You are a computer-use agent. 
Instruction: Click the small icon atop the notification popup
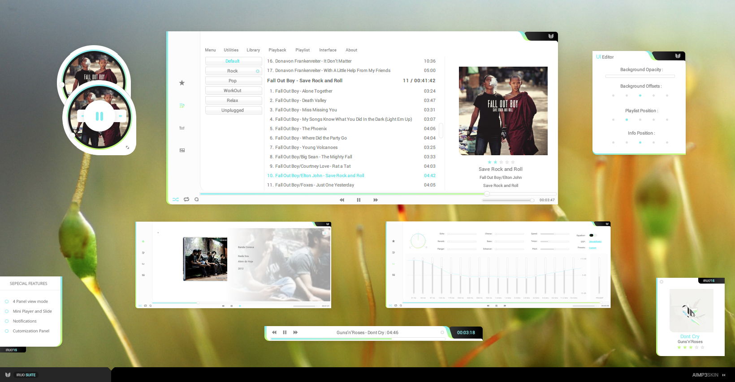[661, 282]
